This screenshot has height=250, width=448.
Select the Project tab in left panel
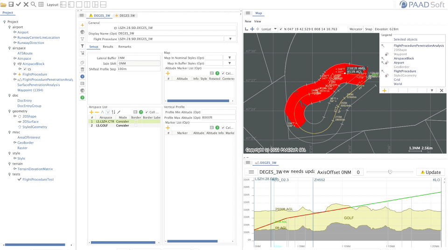tap(8, 13)
